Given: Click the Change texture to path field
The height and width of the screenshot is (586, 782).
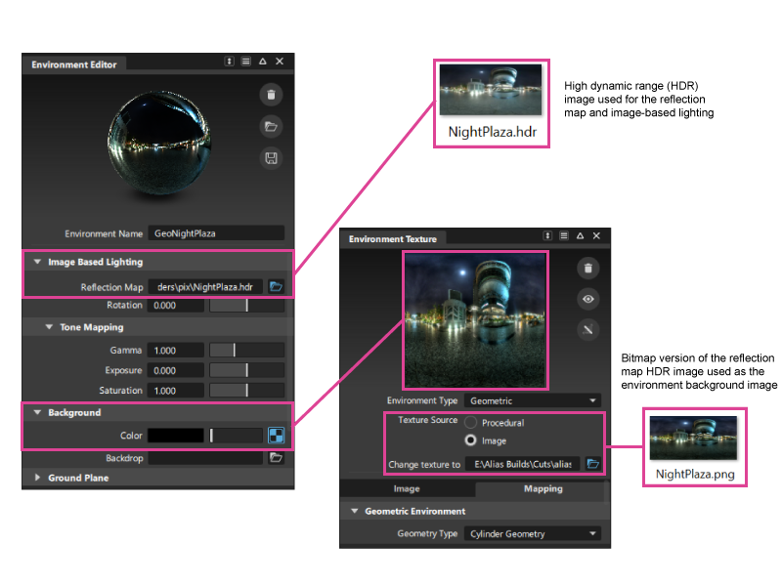Looking at the screenshot, I should point(522,464).
